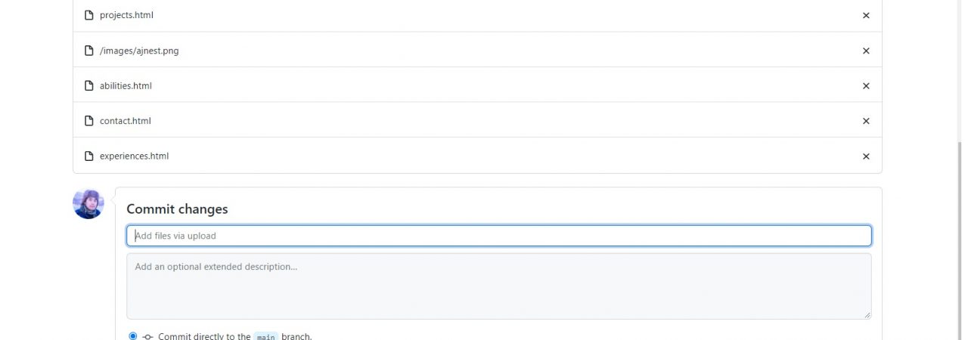
Task: Click the git commit icon near main branch
Action: coord(147,336)
